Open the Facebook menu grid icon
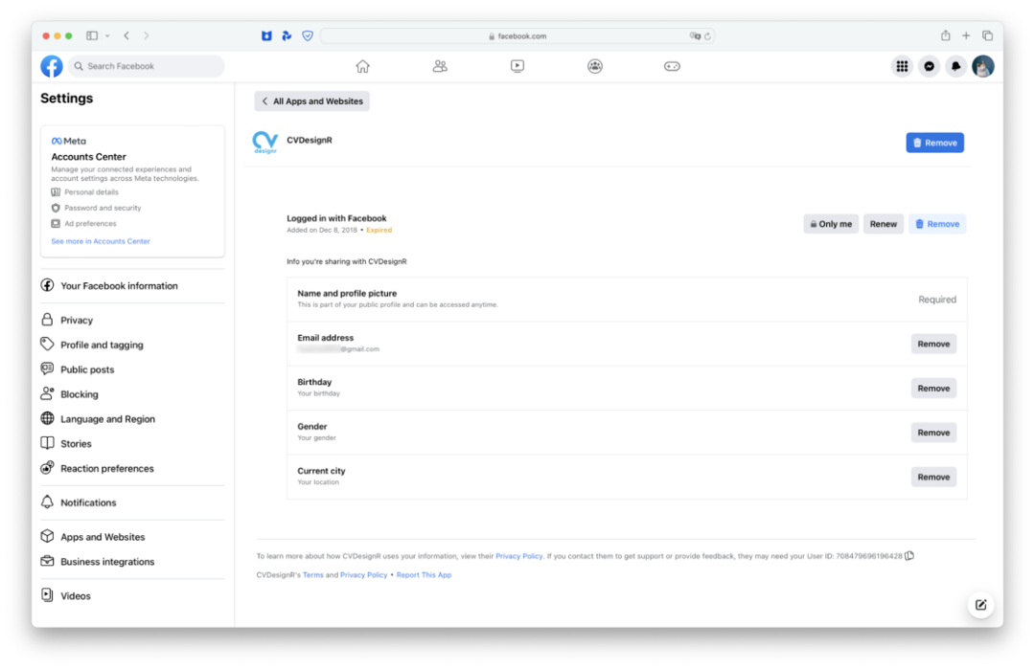1035x669 pixels. click(902, 66)
